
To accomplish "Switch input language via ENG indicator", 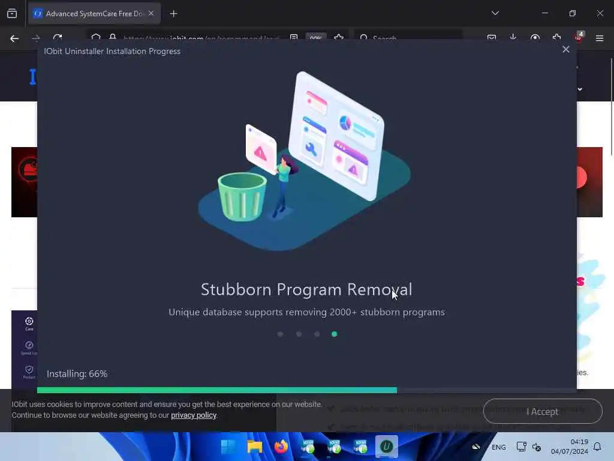I will point(498,447).
